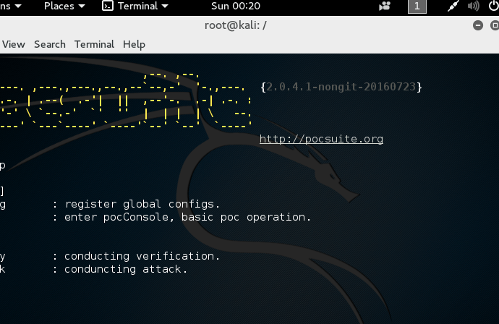Screen dimensions: 499x324
Task: Open the volume speaker icon
Action: point(474,6)
